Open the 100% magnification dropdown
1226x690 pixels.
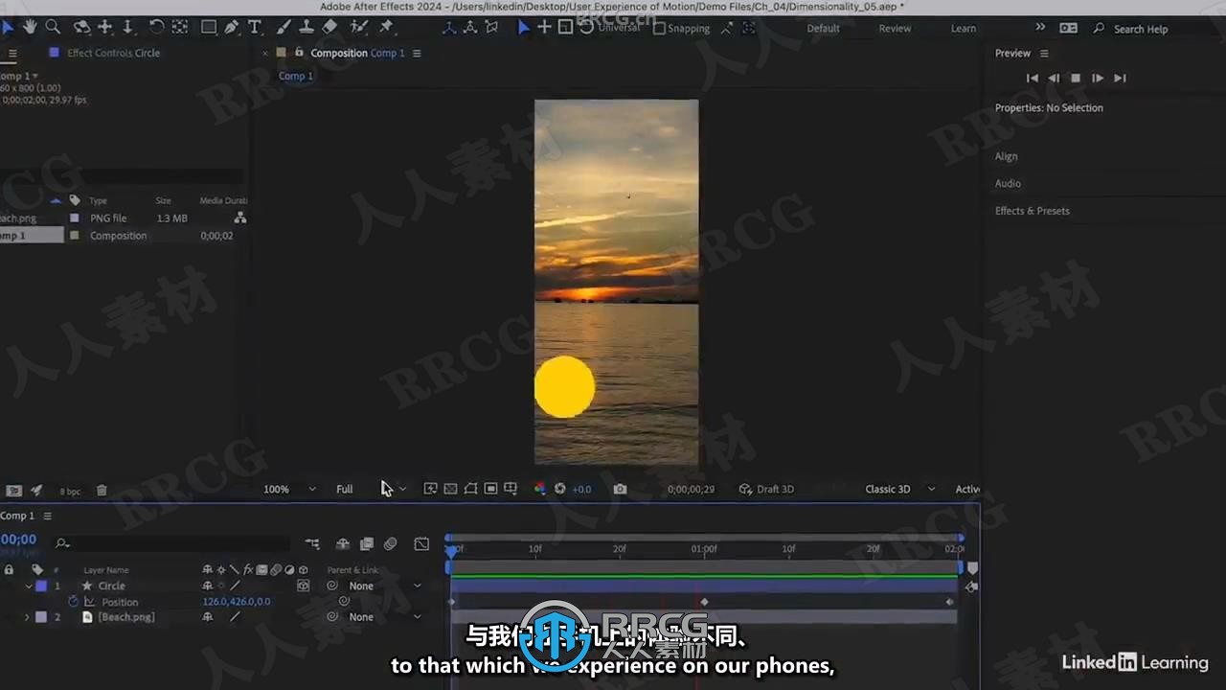coord(289,489)
